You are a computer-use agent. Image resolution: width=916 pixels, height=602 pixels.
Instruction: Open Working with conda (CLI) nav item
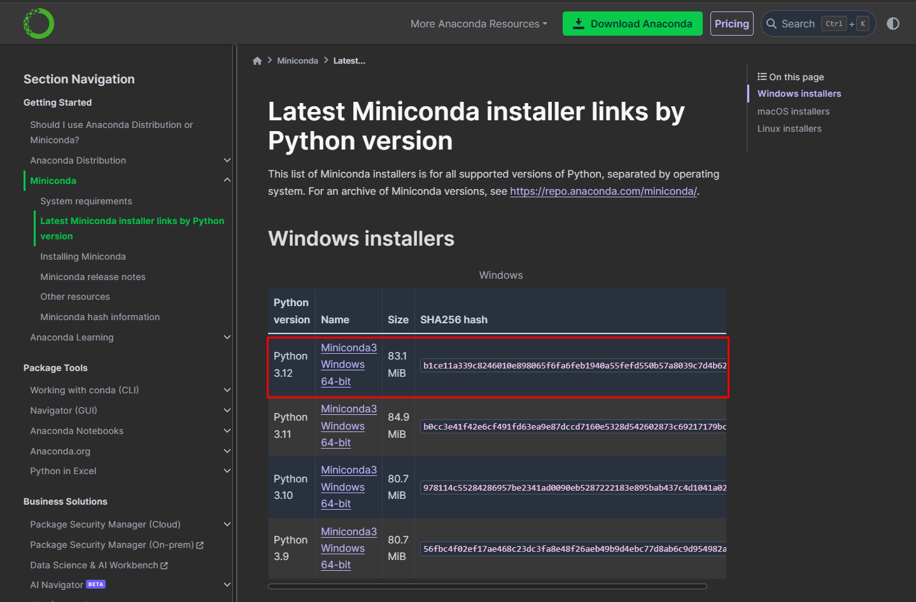[84, 390]
